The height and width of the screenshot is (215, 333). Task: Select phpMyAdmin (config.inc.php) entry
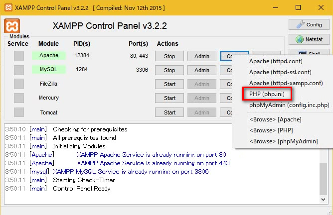[x=290, y=105]
